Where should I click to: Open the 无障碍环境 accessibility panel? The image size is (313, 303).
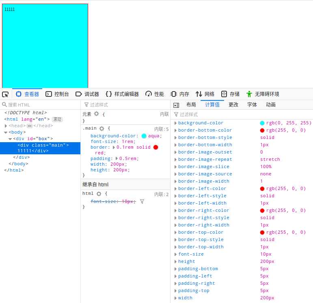point(263,94)
